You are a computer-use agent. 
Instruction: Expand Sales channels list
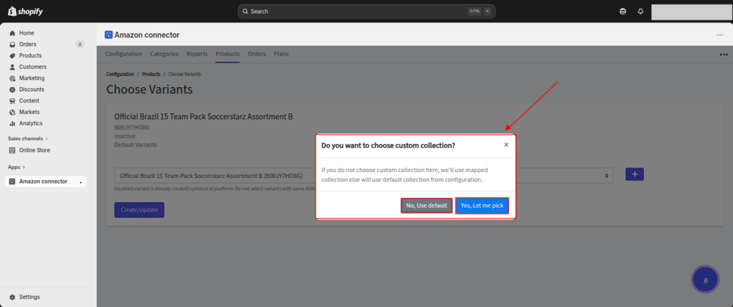point(27,139)
